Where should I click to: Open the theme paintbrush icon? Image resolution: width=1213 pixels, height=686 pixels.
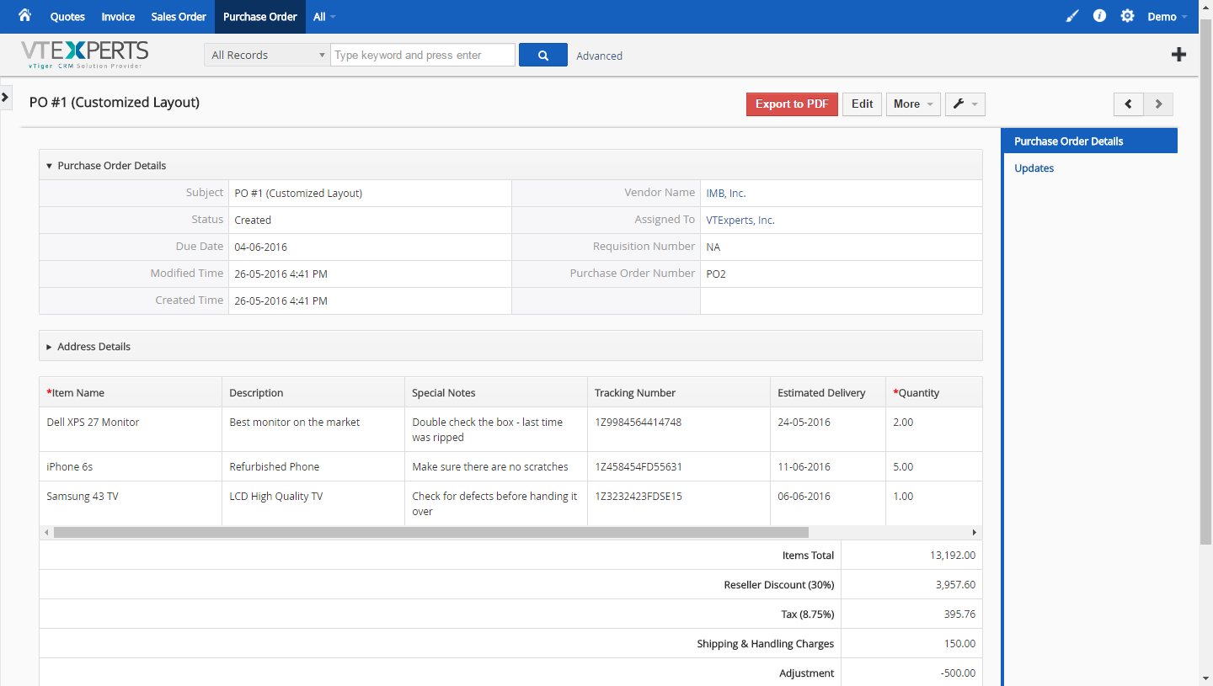pos(1072,16)
